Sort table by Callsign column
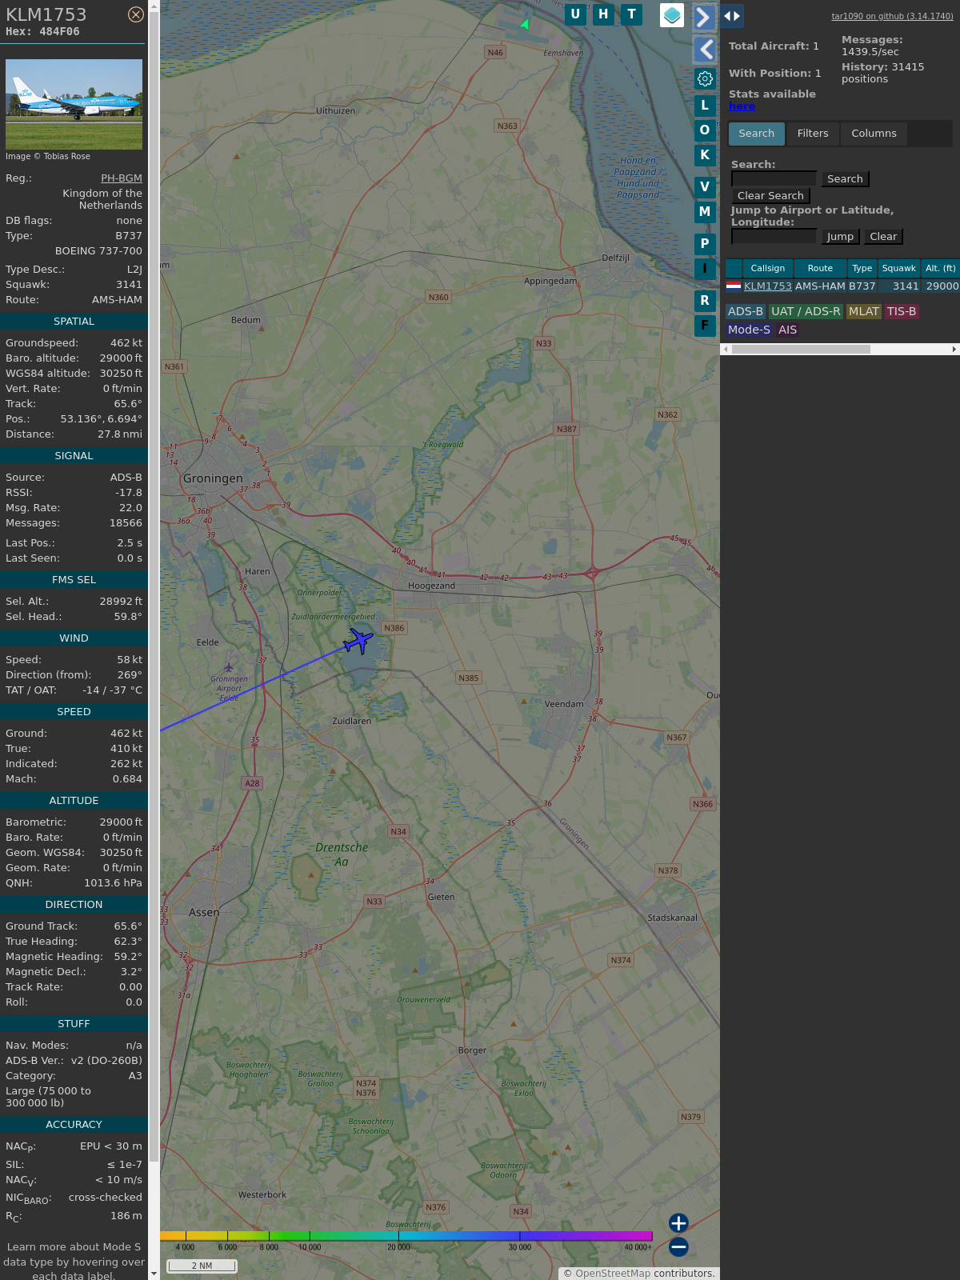This screenshot has height=1280, width=960. (768, 269)
